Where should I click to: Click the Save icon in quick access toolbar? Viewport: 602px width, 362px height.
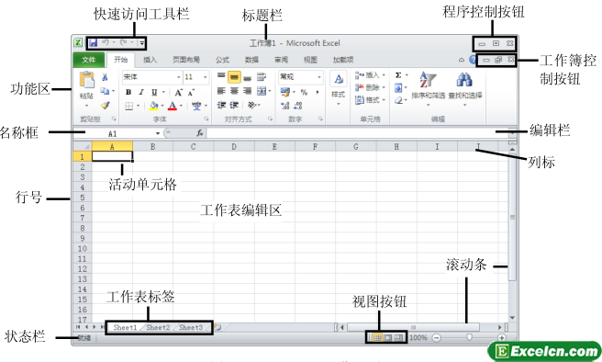94,43
